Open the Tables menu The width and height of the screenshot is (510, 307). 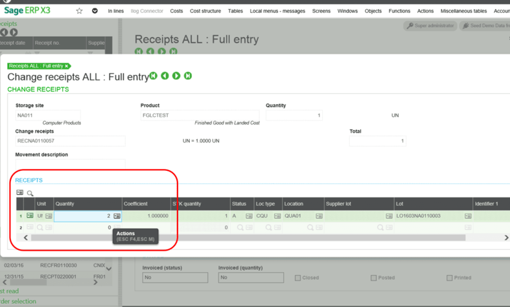click(x=235, y=11)
